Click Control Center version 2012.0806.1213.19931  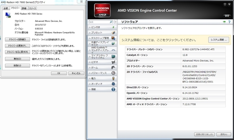pyautogui.click(x=195, y=99)
